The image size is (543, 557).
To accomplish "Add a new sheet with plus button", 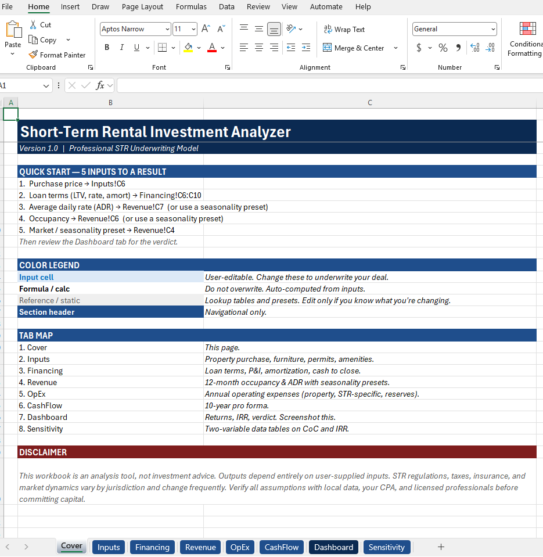I will [441, 547].
